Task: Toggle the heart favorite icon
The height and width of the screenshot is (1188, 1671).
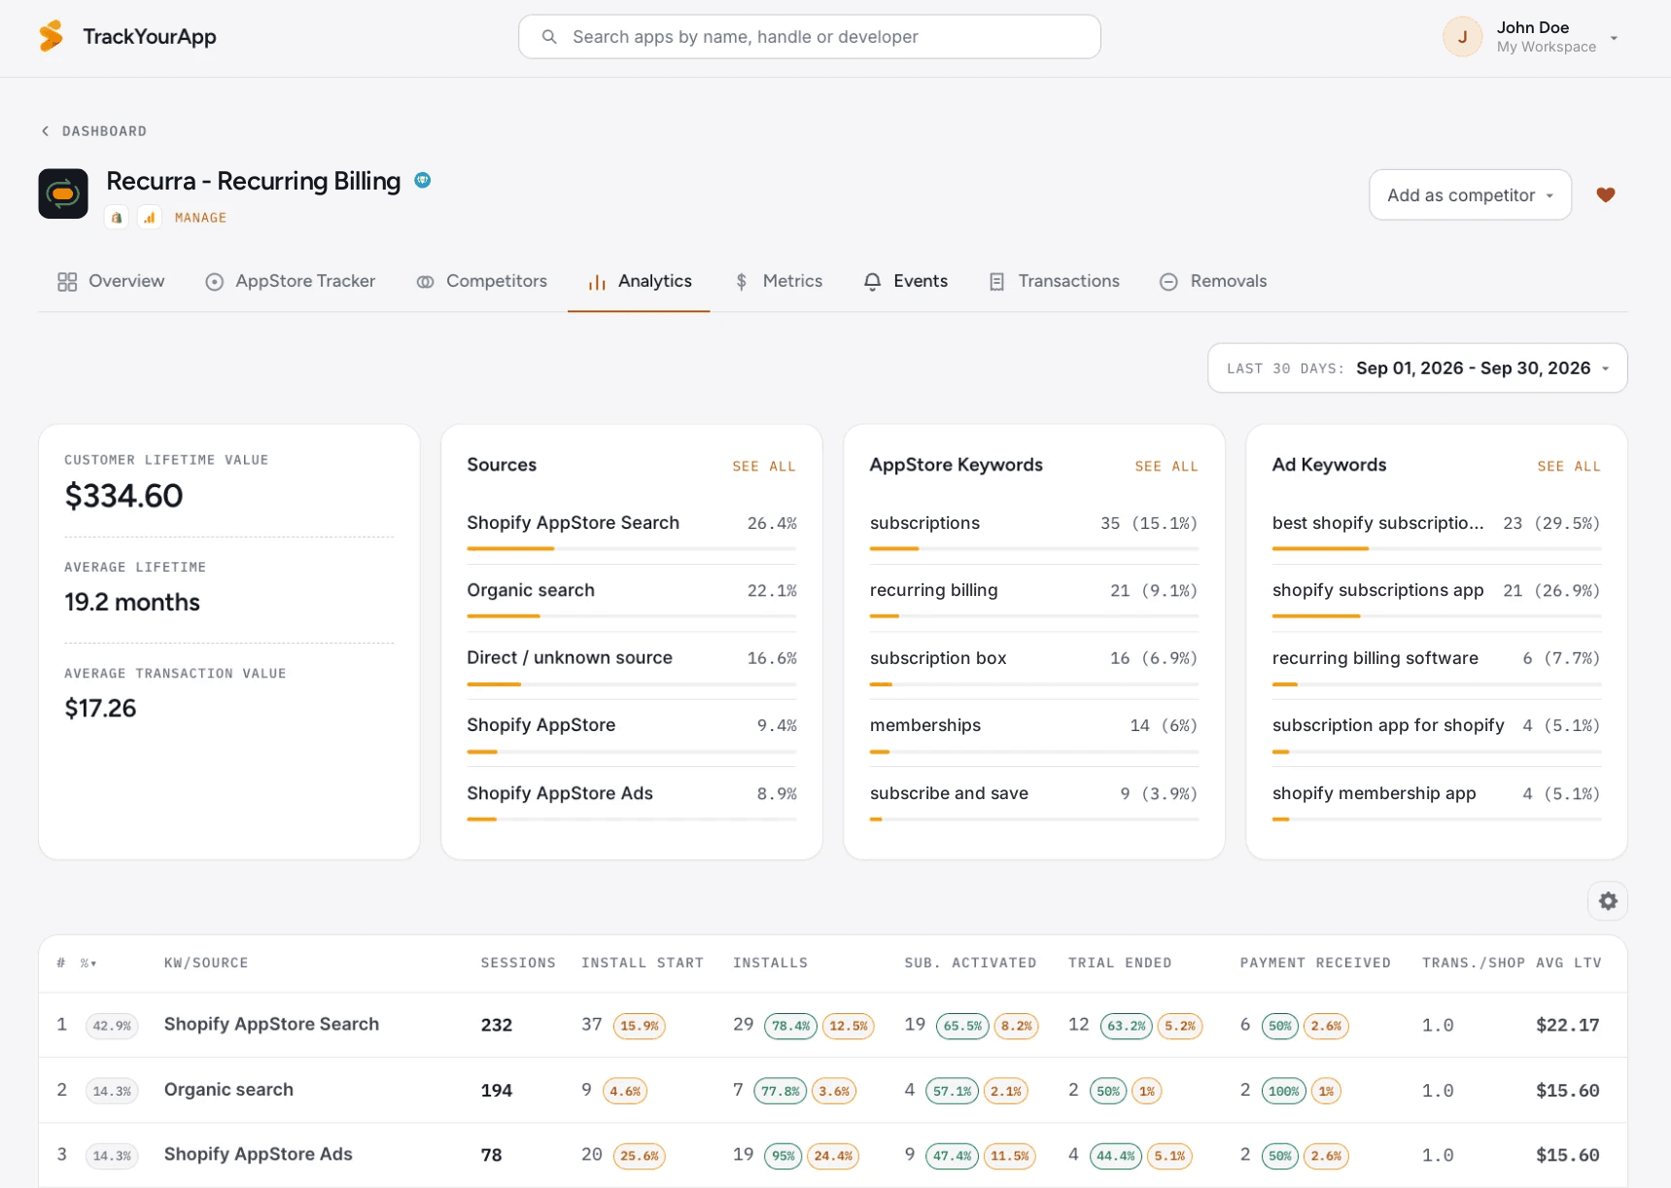Action: [x=1606, y=194]
